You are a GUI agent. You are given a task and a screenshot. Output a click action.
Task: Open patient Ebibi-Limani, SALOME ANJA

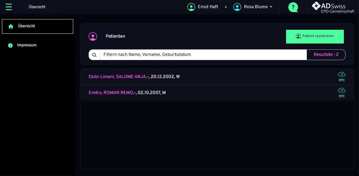pyautogui.click(x=117, y=77)
